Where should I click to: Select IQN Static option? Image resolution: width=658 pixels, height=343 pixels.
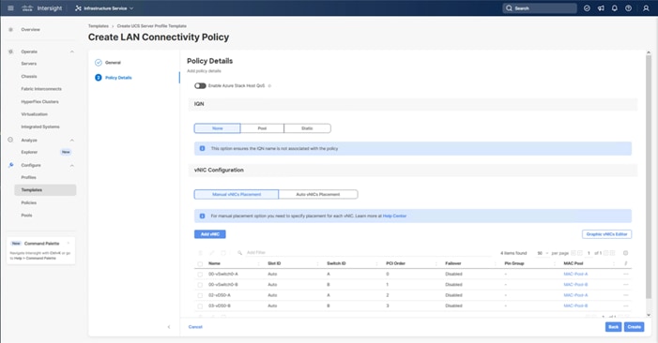[307, 128]
